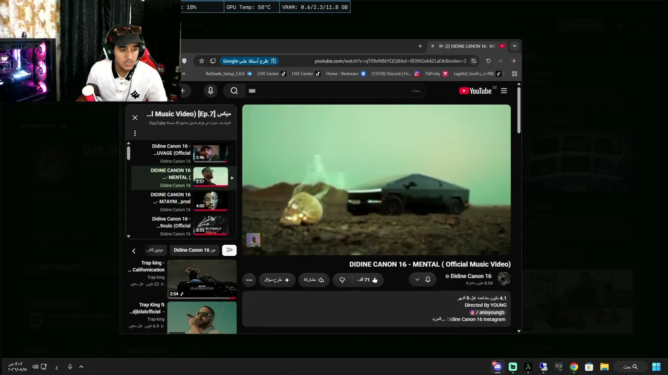Start voice search with the microphone icon
This screenshot has height=375, width=668.
pos(210,91)
